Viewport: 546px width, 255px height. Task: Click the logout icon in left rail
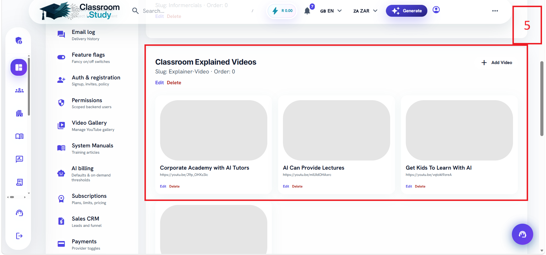click(19, 236)
